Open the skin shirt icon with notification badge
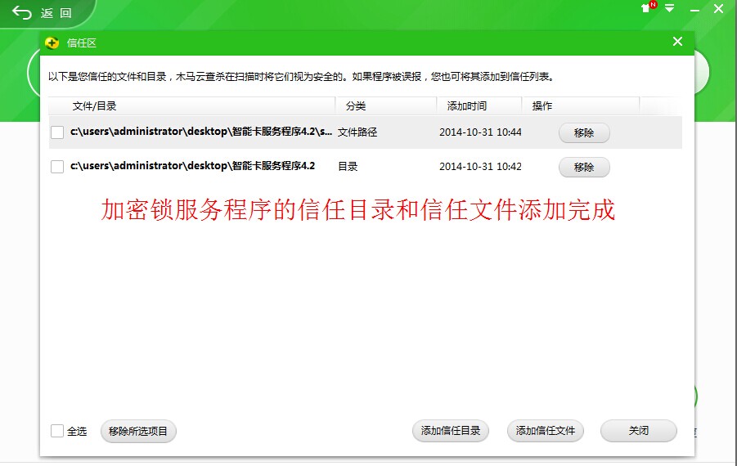 click(647, 8)
